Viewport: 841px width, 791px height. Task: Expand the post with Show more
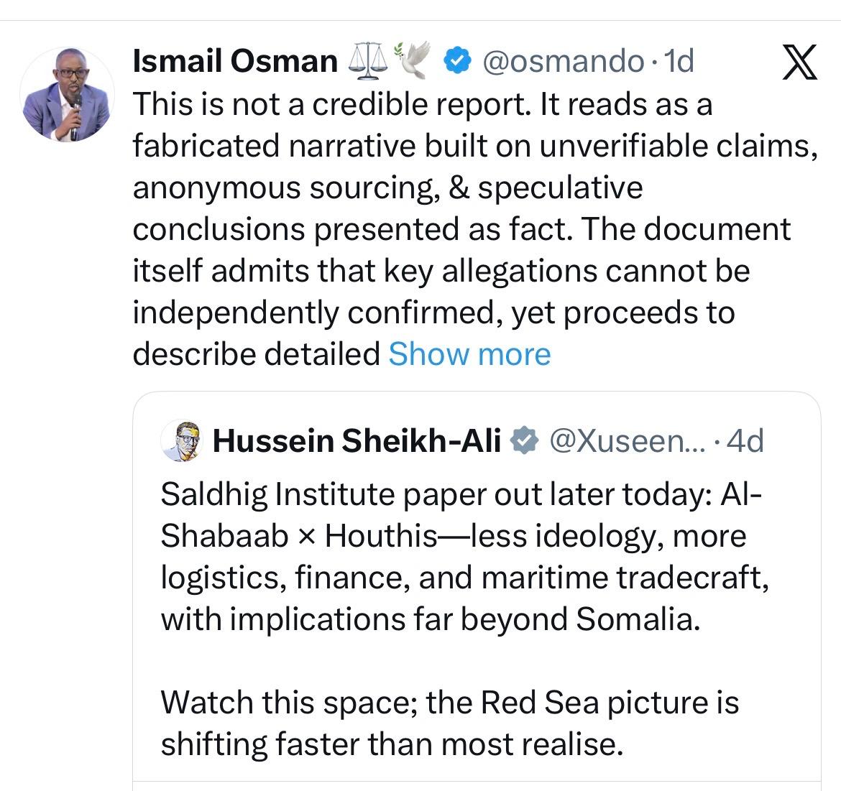[x=469, y=353]
